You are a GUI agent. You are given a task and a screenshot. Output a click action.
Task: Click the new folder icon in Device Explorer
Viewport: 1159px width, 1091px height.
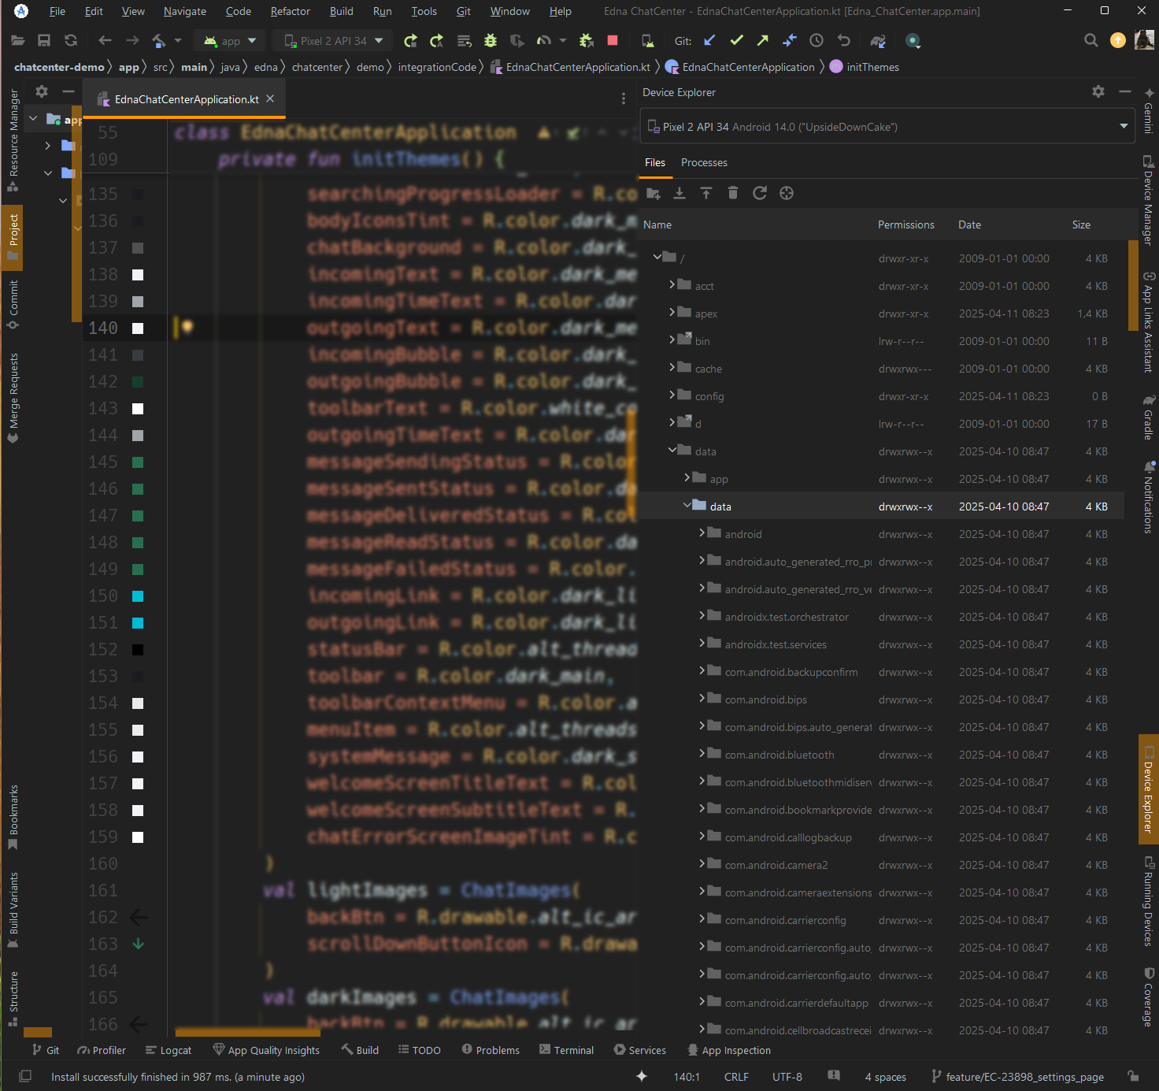[x=653, y=194]
